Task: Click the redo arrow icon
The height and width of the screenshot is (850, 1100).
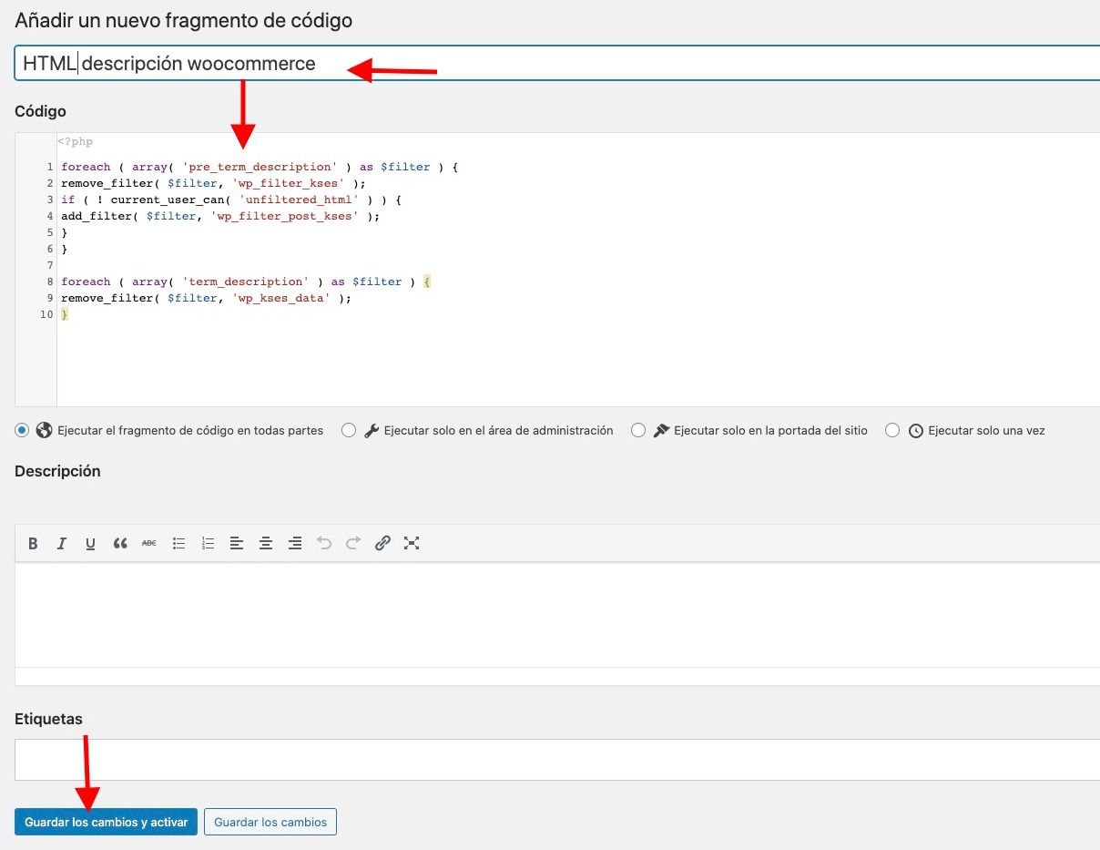Action: (353, 543)
